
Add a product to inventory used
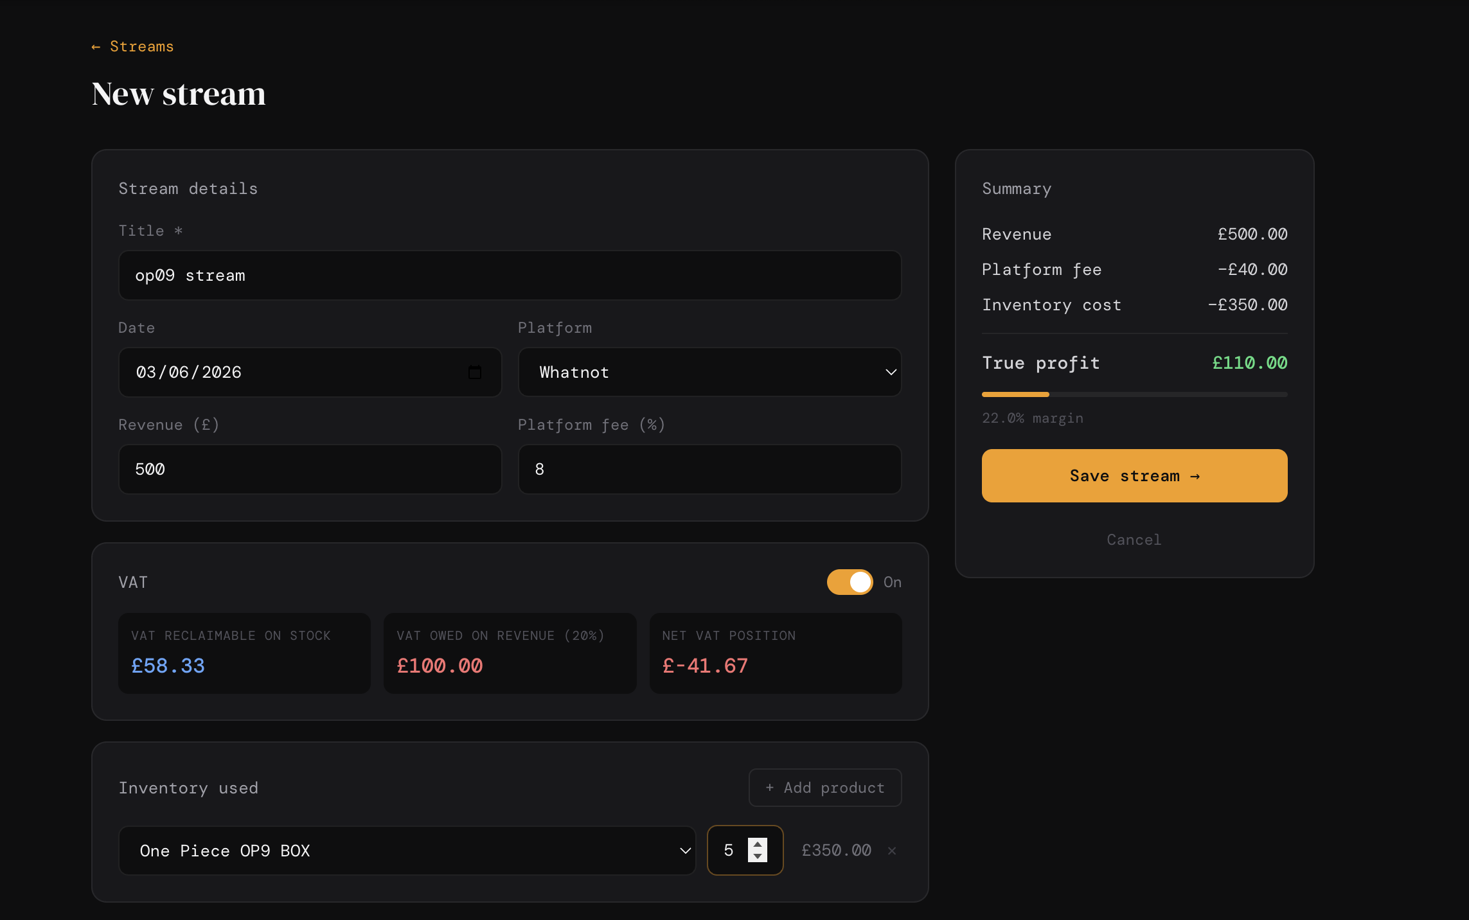pos(825,788)
